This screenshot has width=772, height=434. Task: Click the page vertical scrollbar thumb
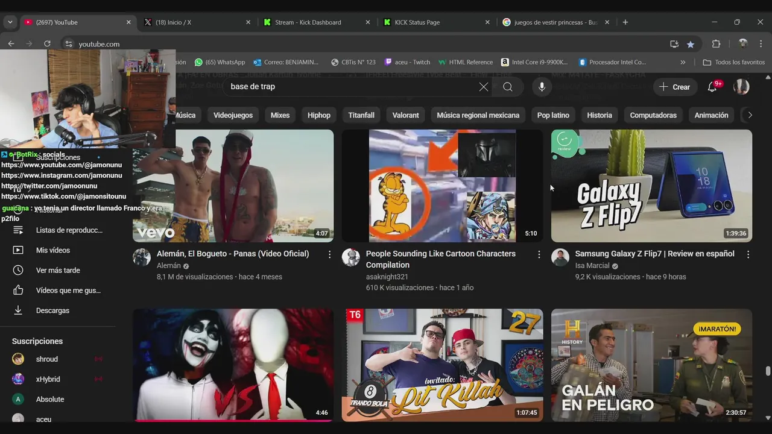pyautogui.click(x=767, y=370)
